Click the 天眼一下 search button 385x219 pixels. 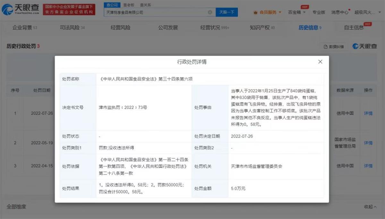[x=227, y=12]
